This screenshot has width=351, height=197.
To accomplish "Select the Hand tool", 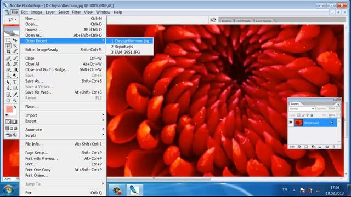I will point(8,101).
